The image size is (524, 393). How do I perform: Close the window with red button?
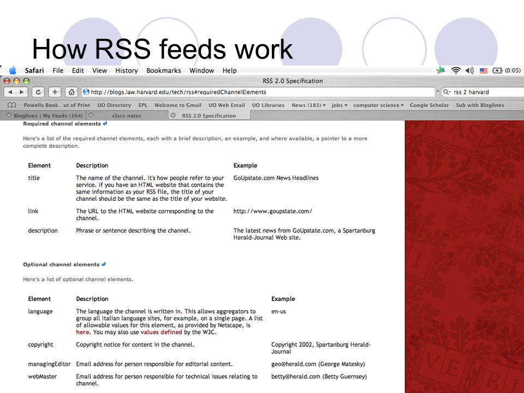(x=7, y=81)
